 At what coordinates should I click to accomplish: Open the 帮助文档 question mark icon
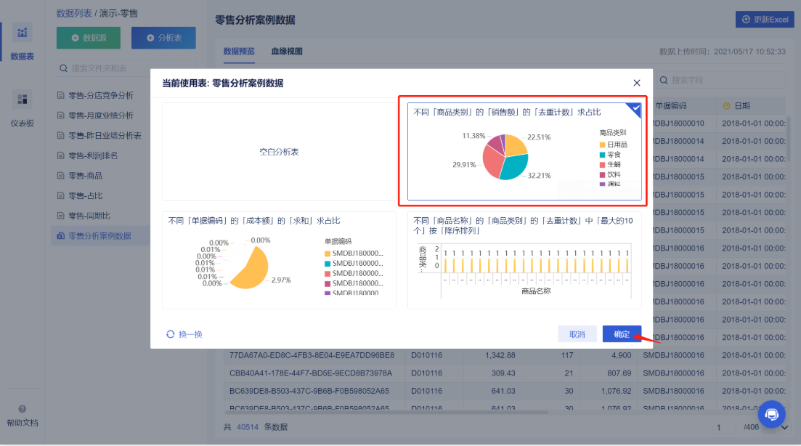22,409
